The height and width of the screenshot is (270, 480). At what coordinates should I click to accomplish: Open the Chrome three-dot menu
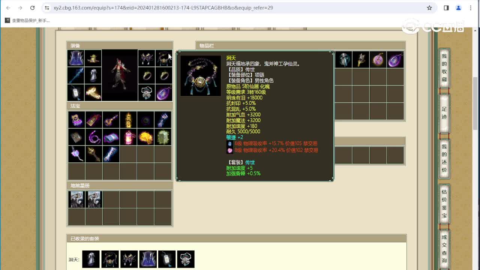click(471, 8)
